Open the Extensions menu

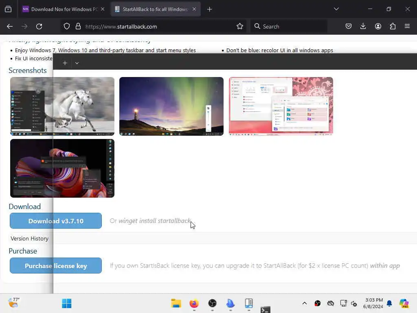tap(393, 26)
